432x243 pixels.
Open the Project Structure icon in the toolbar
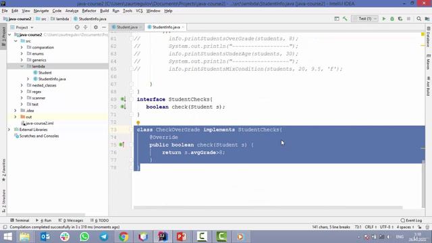click(427, 19)
